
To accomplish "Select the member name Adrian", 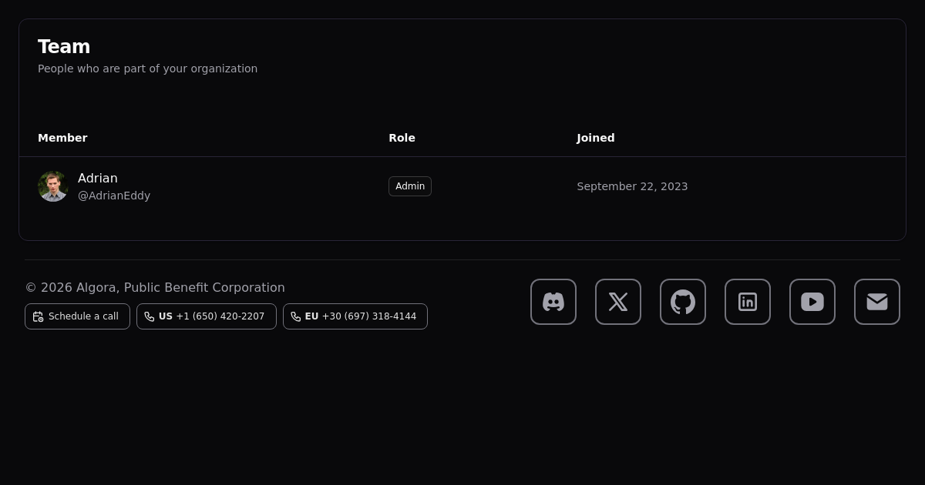I will click(x=98, y=179).
